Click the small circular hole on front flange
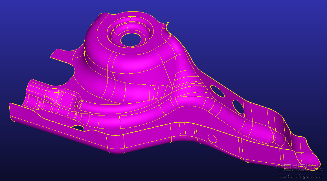The height and width of the screenshot is (181, 327). (212, 138)
